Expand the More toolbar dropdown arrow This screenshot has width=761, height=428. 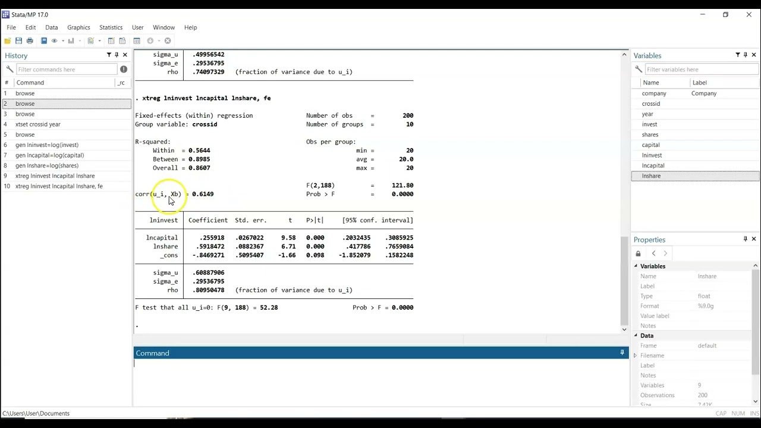point(159,40)
